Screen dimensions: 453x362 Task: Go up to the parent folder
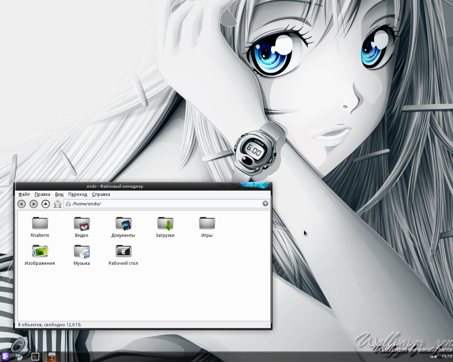click(46, 204)
